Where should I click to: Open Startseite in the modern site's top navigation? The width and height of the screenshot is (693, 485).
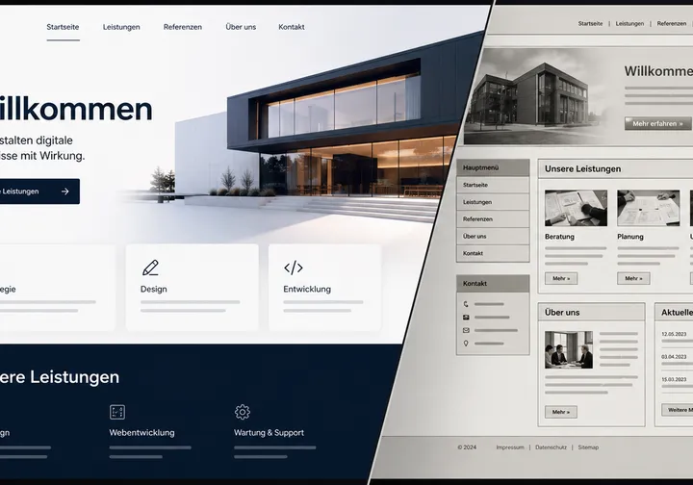coord(63,27)
